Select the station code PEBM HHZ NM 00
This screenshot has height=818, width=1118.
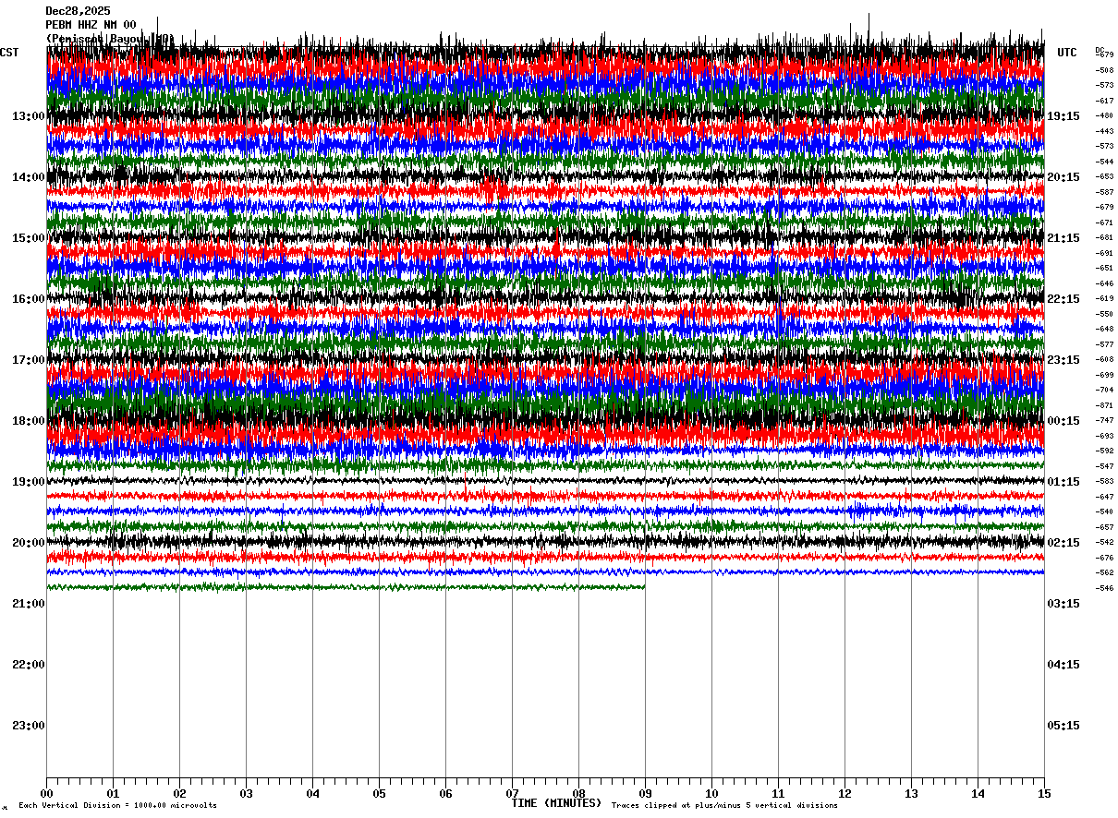click(x=91, y=25)
